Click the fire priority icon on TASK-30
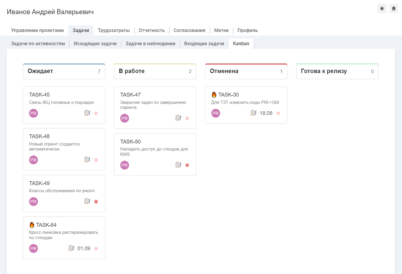 pyautogui.click(x=214, y=95)
